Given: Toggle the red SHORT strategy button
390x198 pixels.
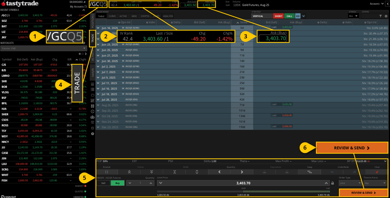Looking at the screenshot, I should click(x=278, y=16).
